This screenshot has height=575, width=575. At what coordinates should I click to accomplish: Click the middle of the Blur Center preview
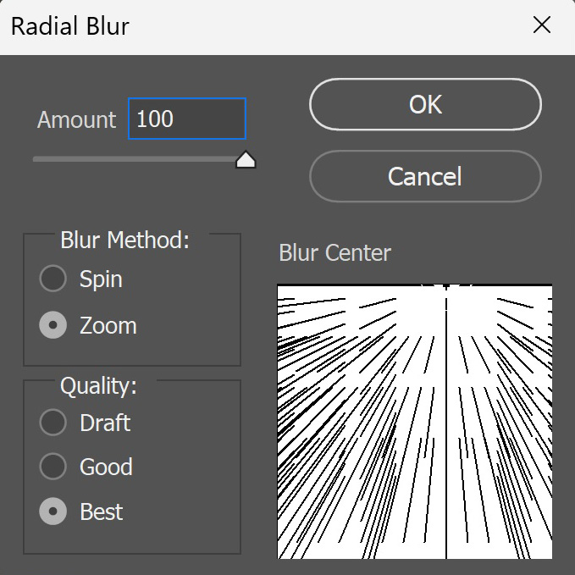[x=415, y=422]
